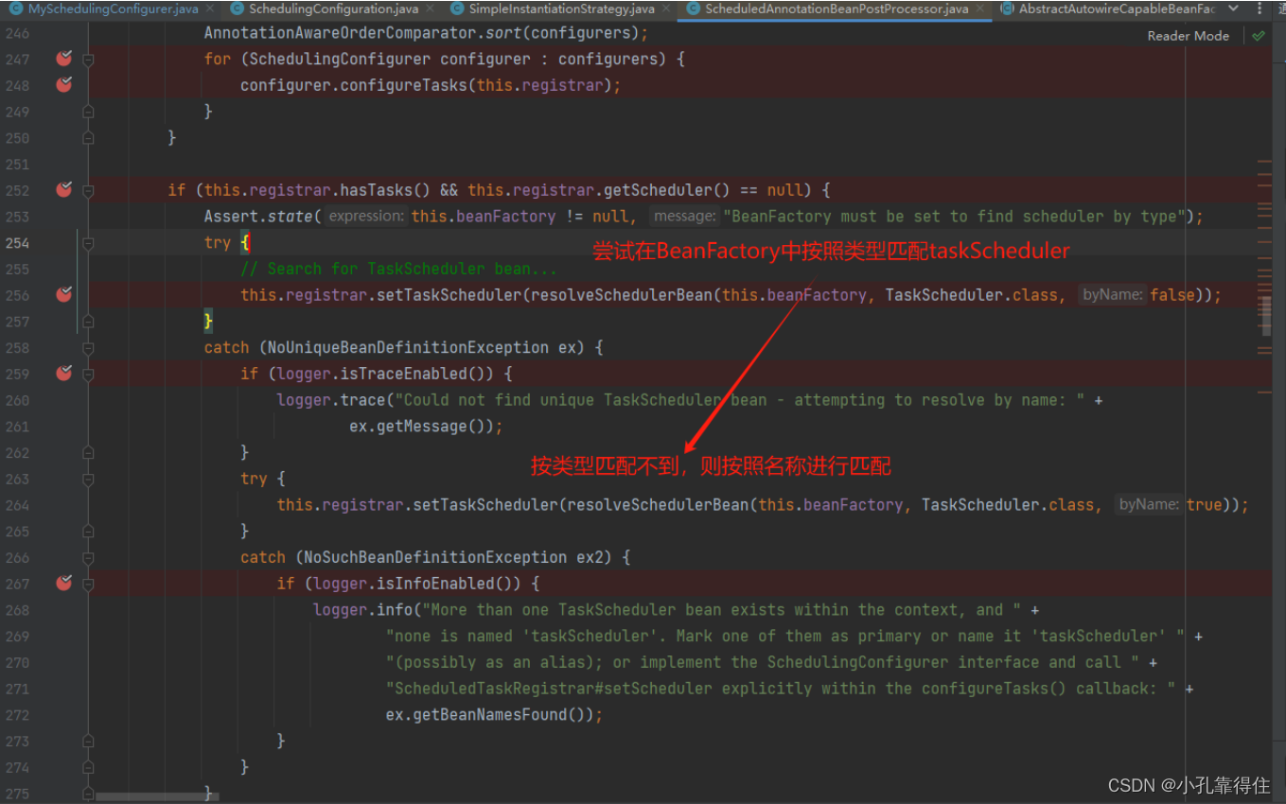Collapse the isInfoEnabled if fold at line 267
This screenshot has height=804, width=1286.
tap(88, 583)
